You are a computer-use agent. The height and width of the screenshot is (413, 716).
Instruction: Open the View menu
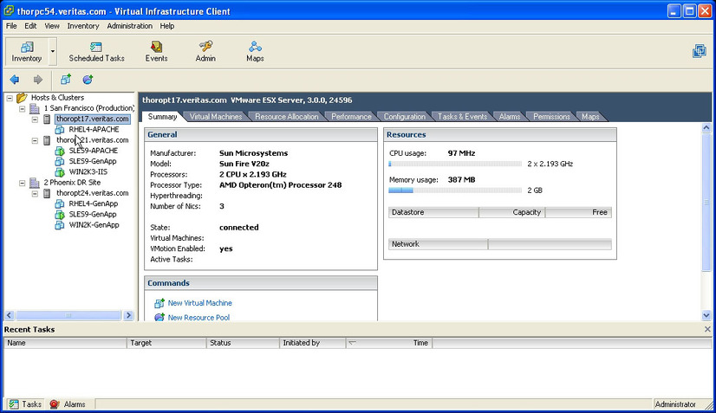coord(52,26)
